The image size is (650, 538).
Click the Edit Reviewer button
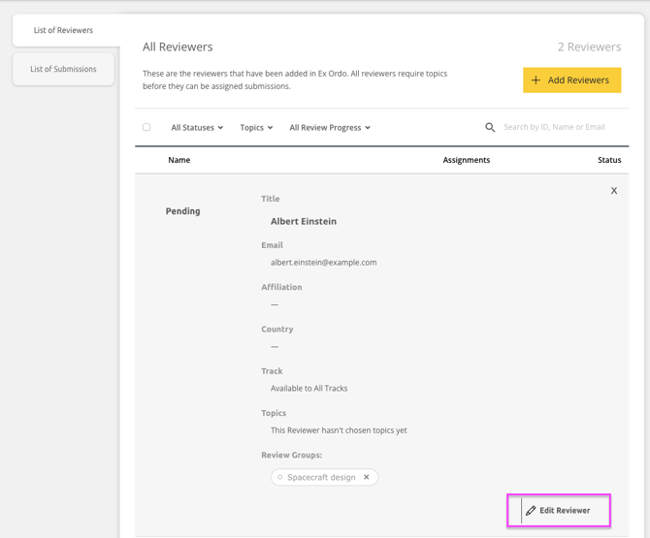tap(559, 511)
